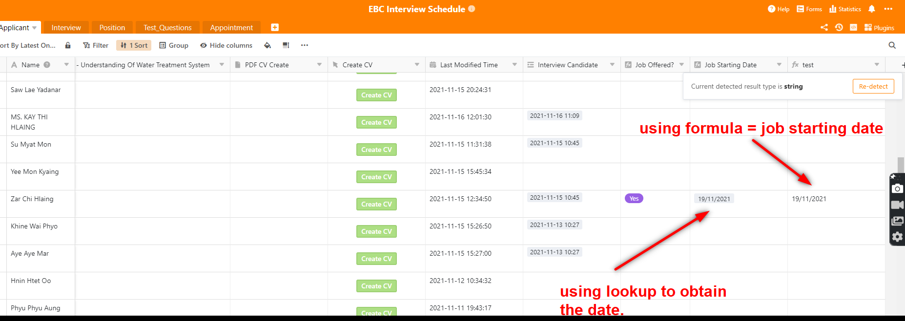The width and height of the screenshot is (905, 321).
Task: Click the Re-detect button
Action: 873,86
